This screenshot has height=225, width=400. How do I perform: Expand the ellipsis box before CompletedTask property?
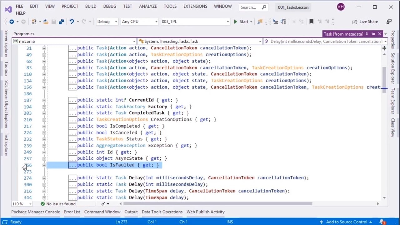click(72, 113)
